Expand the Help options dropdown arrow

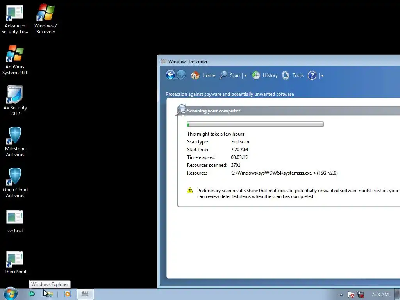[x=322, y=75]
